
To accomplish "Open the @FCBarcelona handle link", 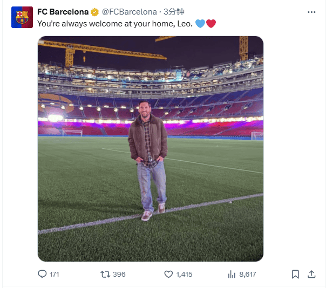I will point(128,12).
